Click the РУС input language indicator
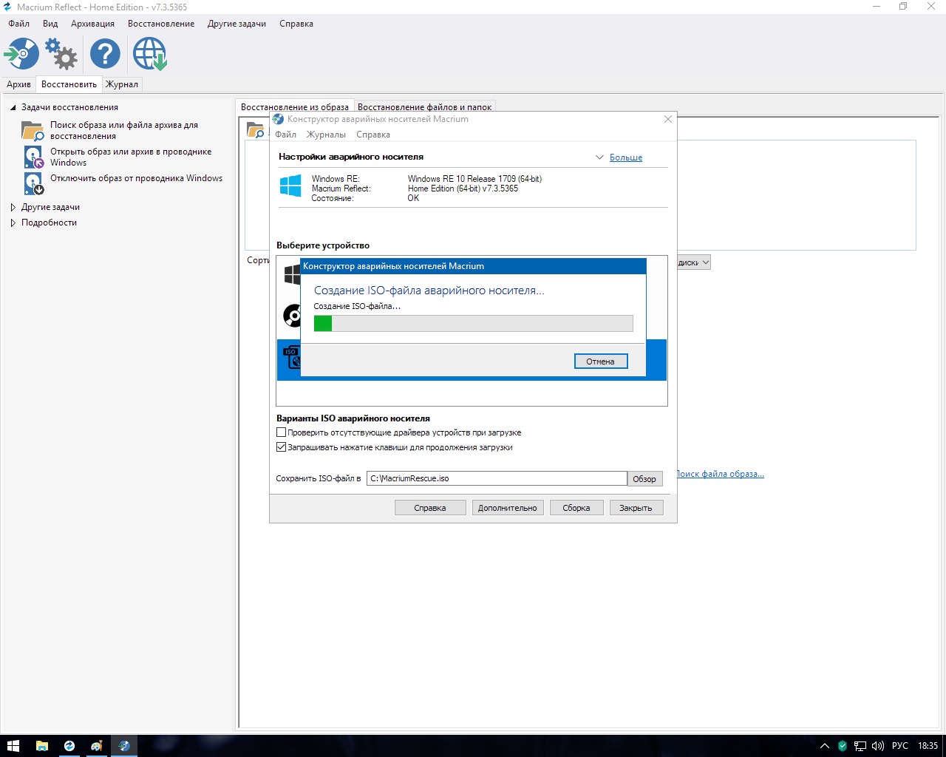Image resolution: width=946 pixels, height=757 pixels. pyautogui.click(x=900, y=746)
